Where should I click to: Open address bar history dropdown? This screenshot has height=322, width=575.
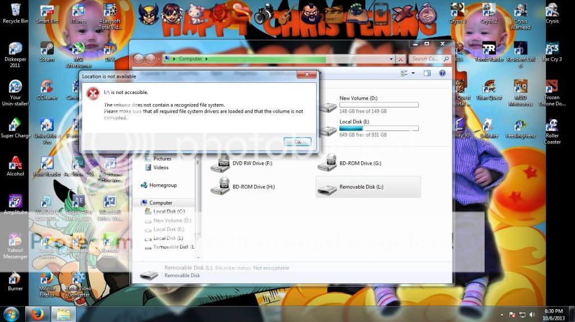pyautogui.click(x=391, y=59)
